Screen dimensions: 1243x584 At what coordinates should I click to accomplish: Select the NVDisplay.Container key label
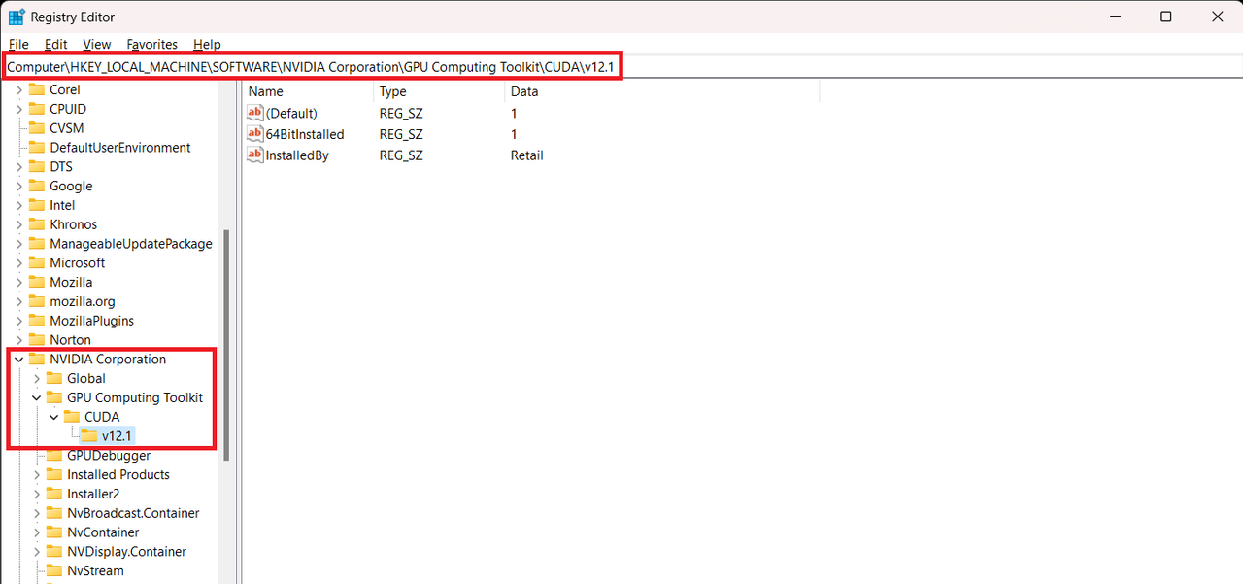[126, 551]
